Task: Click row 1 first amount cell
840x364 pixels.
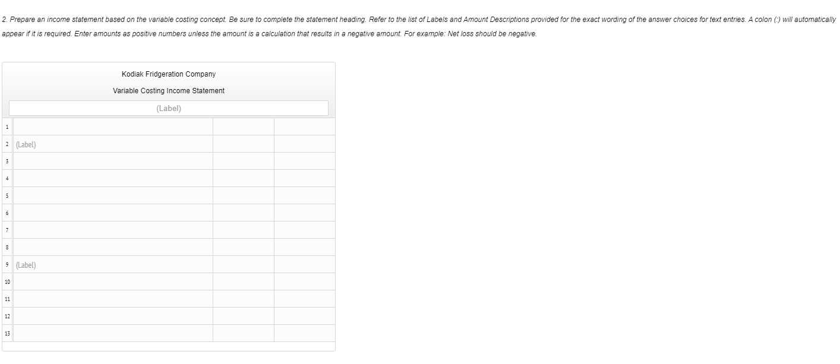Action: [244, 126]
